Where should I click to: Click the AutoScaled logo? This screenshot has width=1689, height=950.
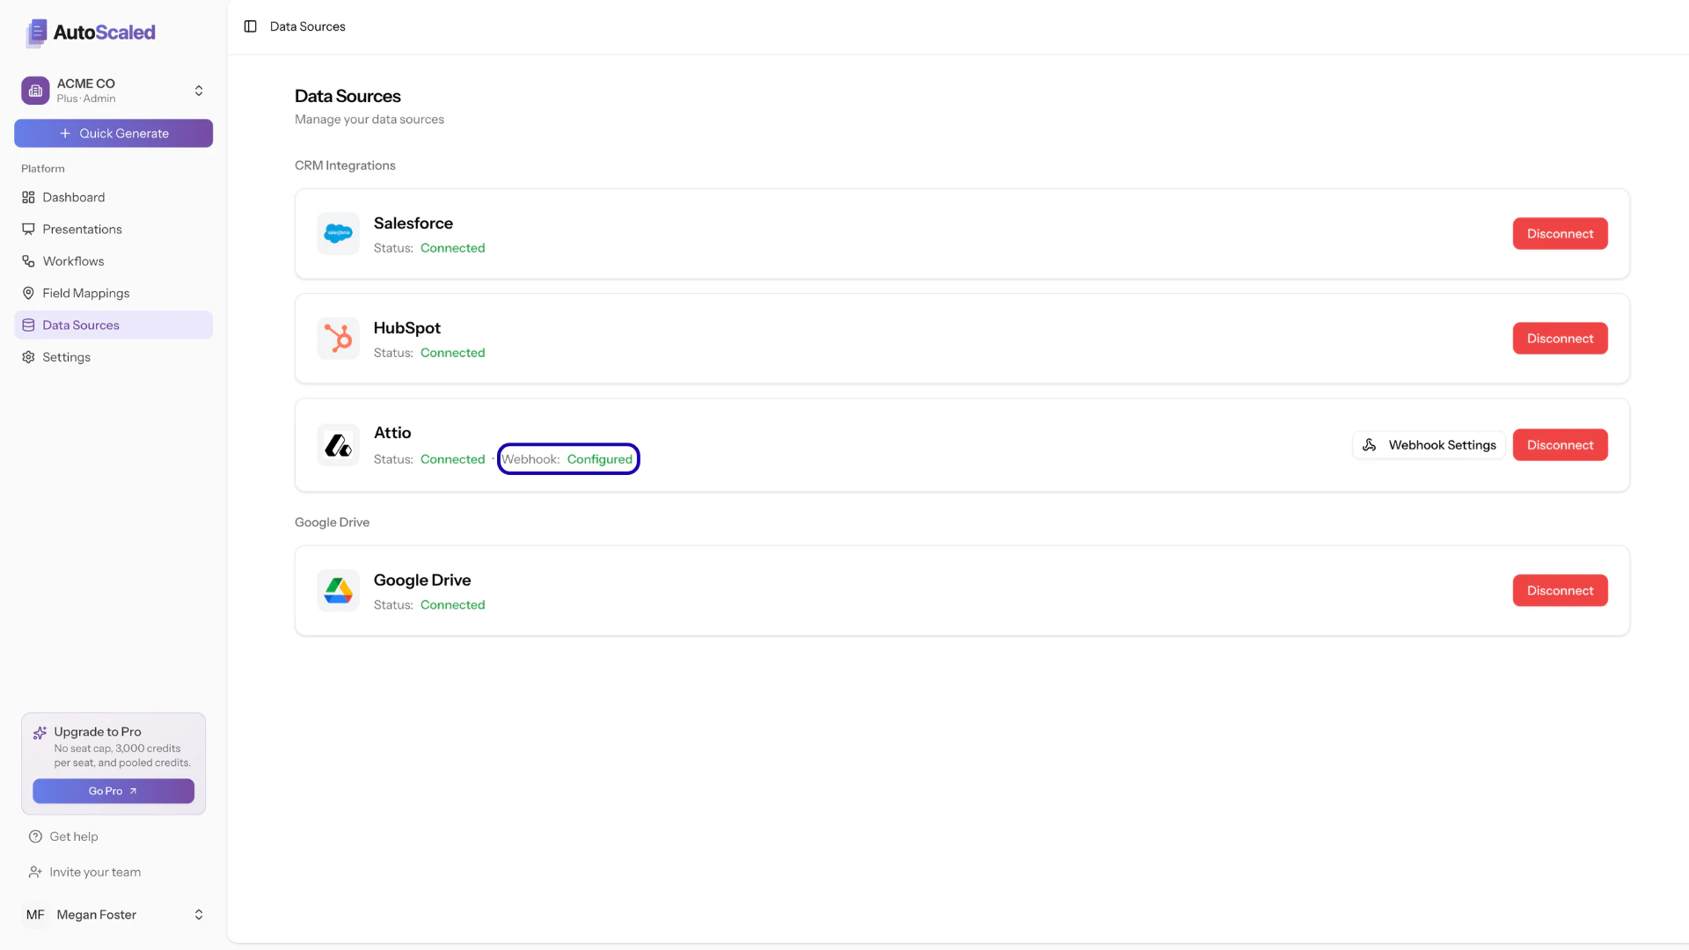click(x=89, y=33)
